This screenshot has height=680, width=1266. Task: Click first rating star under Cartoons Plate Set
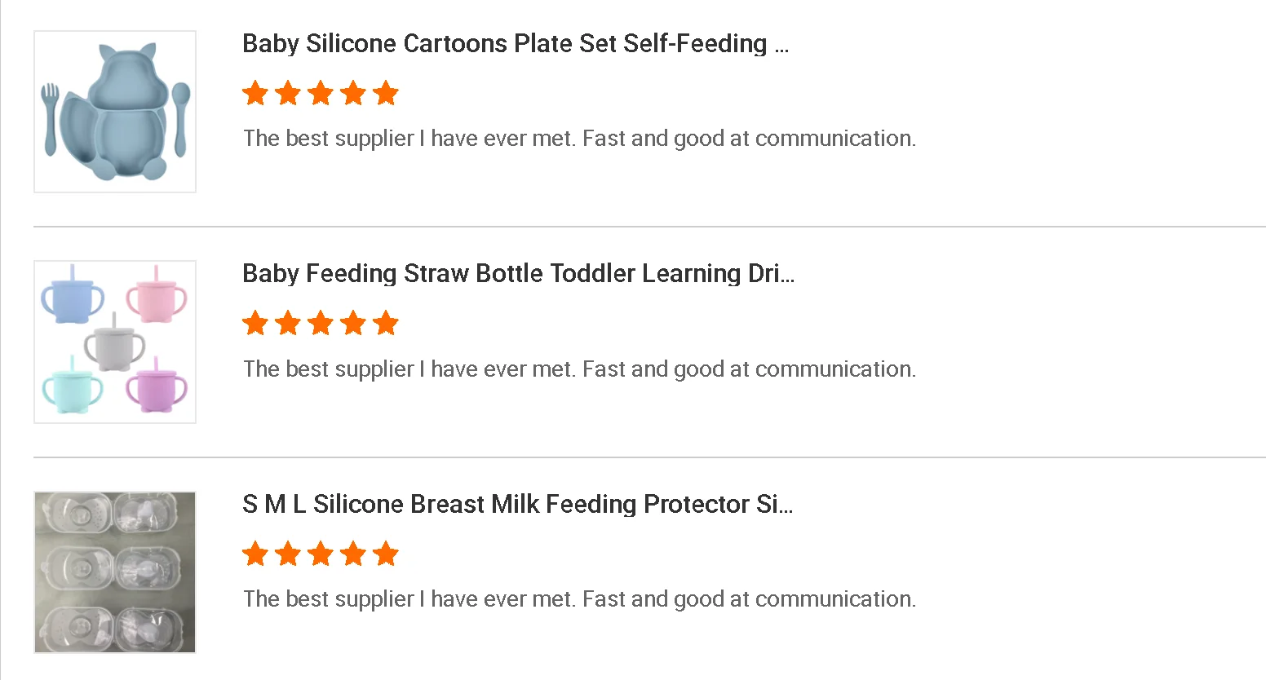point(255,93)
